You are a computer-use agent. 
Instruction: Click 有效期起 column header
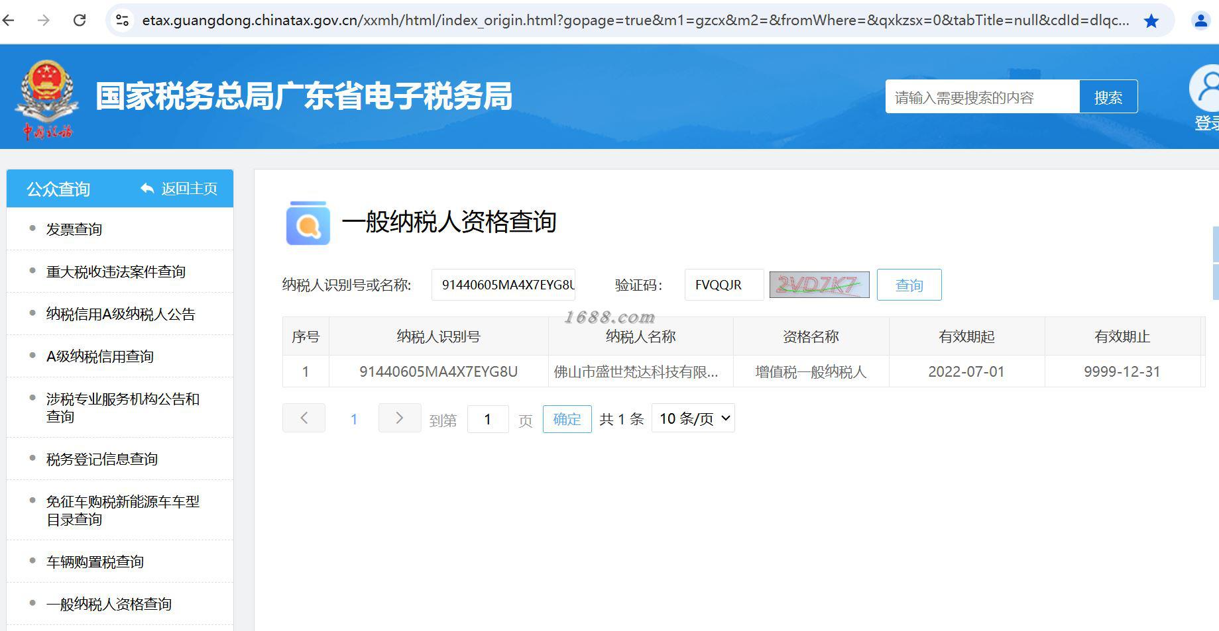point(966,336)
